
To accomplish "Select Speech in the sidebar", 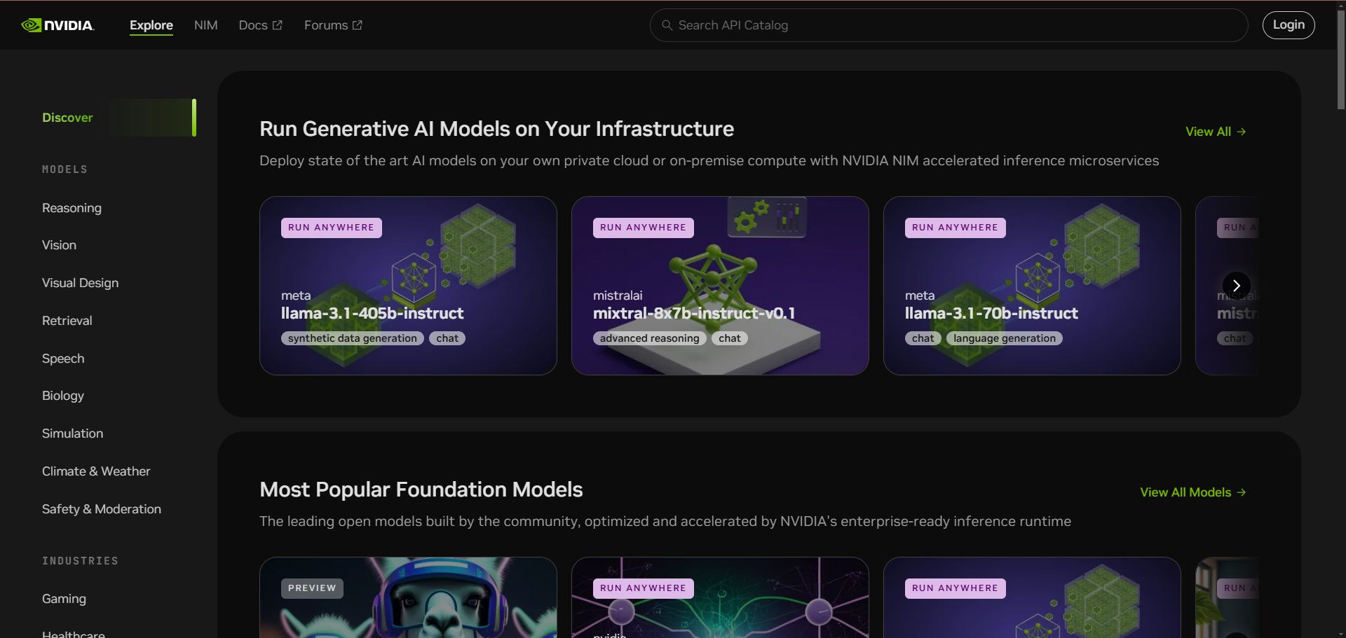I will tap(63, 359).
